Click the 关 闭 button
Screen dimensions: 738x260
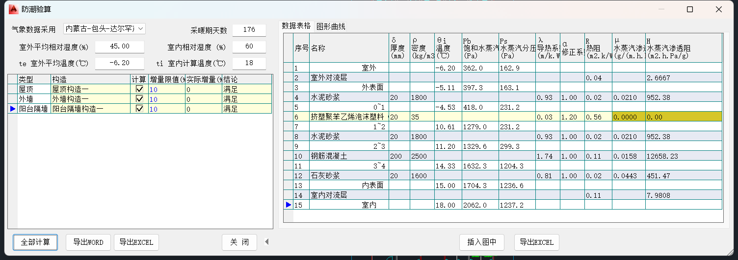coord(239,242)
